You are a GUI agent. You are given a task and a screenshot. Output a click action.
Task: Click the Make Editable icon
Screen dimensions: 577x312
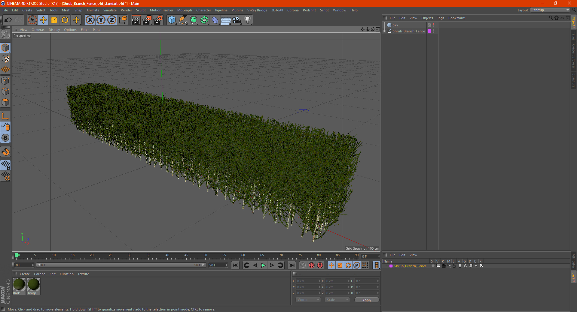(x=6, y=34)
